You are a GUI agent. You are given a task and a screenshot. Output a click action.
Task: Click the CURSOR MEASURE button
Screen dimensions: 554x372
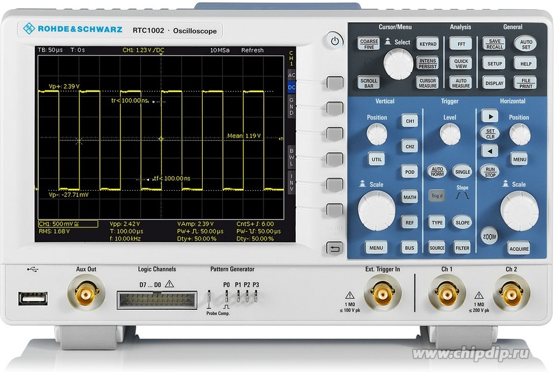click(428, 83)
